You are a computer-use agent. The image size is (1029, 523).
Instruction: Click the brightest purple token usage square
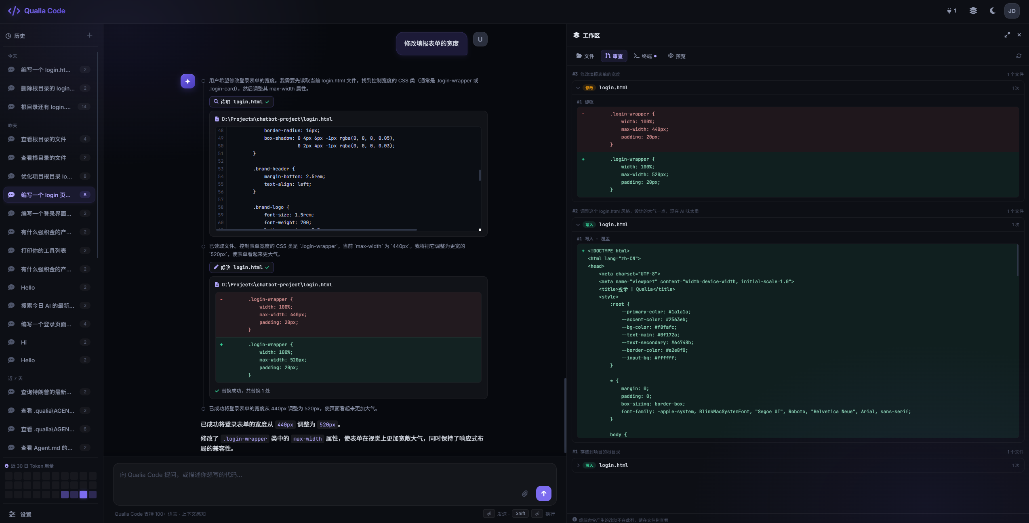pos(83,494)
